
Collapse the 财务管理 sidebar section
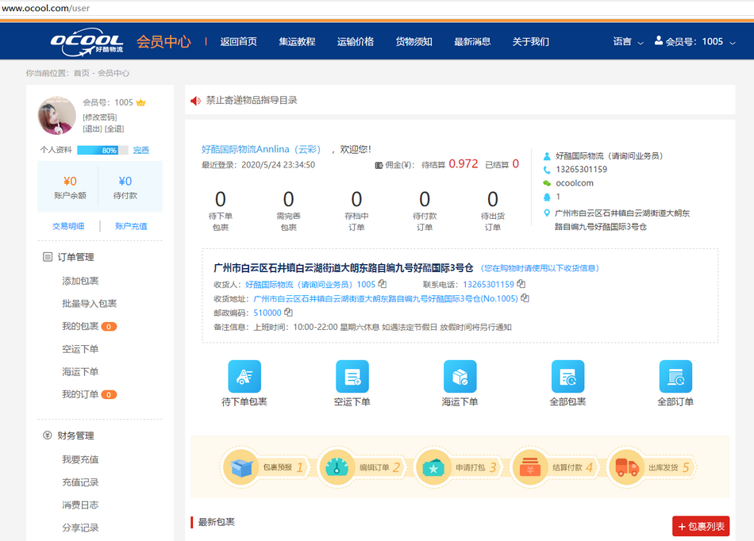tap(75, 435)
